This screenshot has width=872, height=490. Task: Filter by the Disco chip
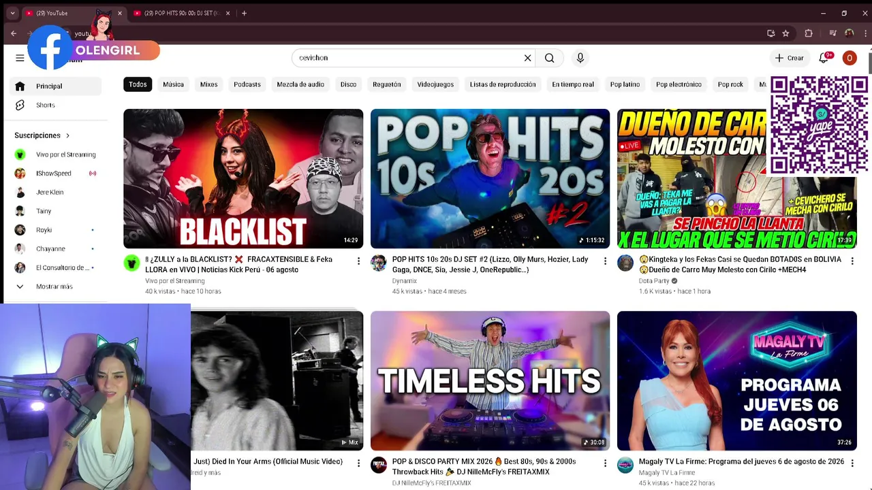(x=348, y=84)
